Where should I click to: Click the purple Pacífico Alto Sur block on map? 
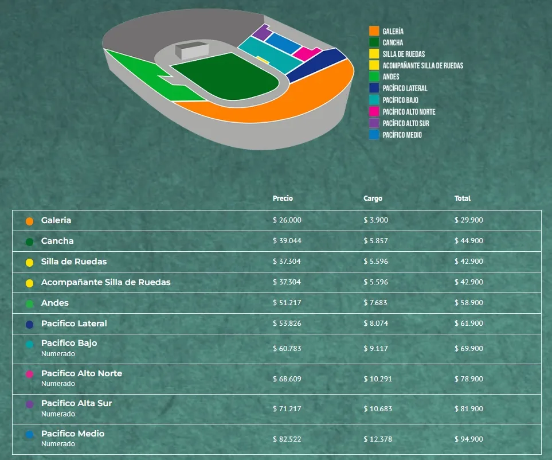[x=261, y=32]
